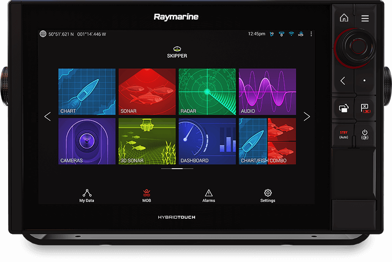Activate the MOB man overboard icon
This screenshot has width=392, height=262.
146,196
